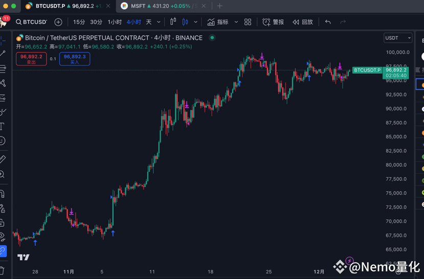Click the 70,000.0 price axis label
424x279 pixels.
[396, 221]
